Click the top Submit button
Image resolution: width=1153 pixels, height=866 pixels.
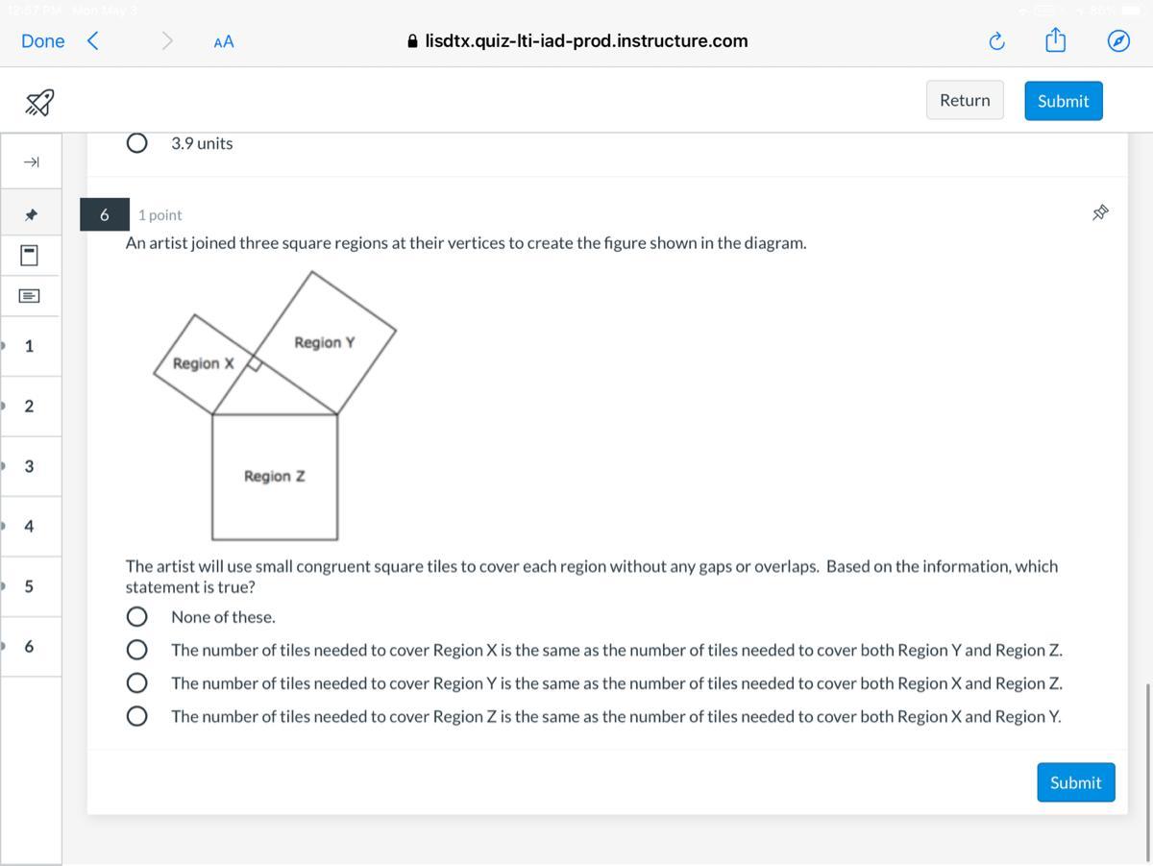pos(1063,101)
